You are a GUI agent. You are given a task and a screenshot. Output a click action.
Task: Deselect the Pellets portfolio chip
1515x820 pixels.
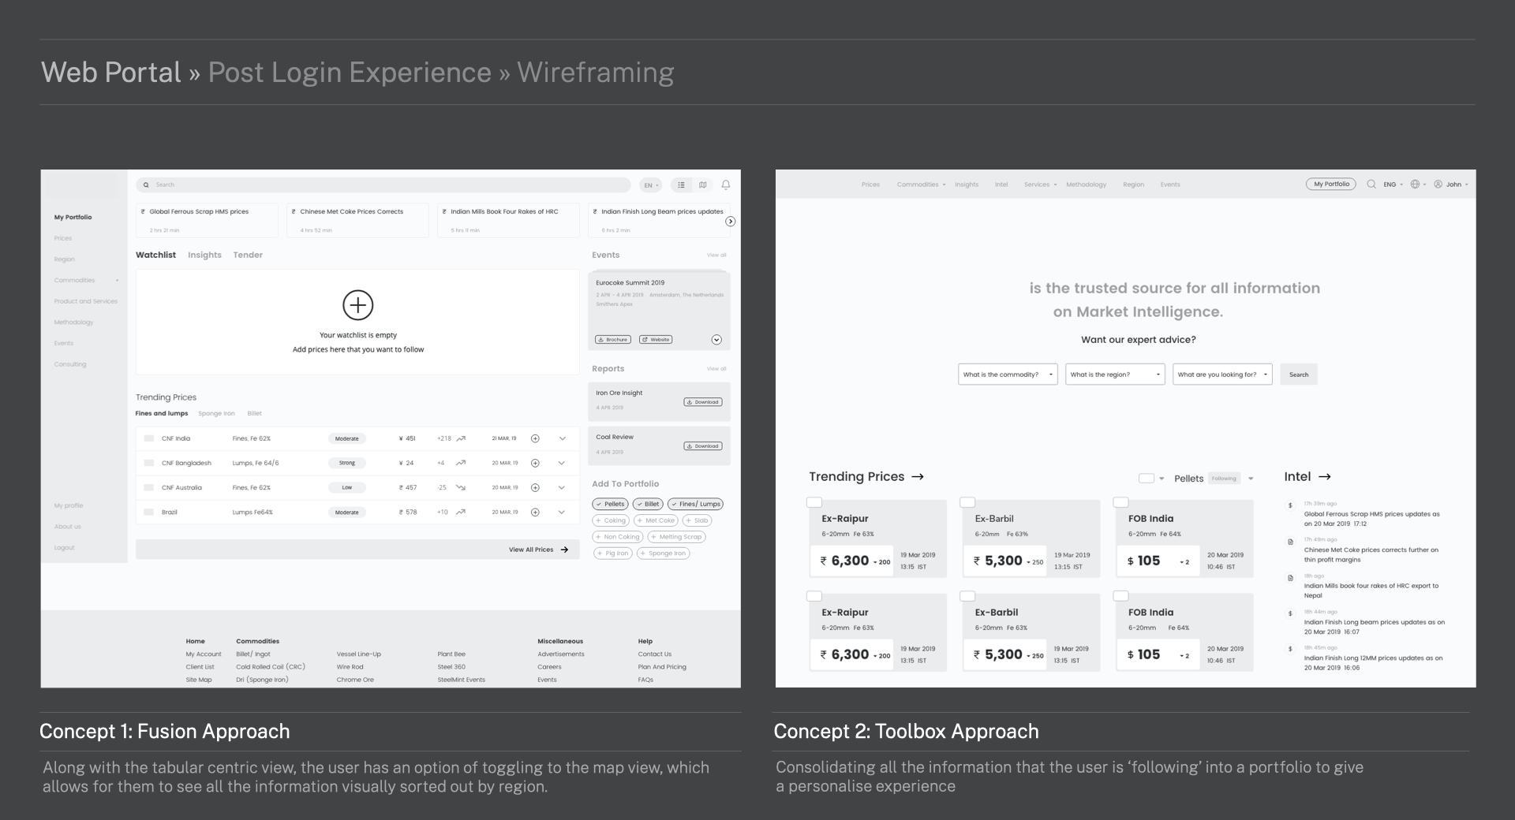[610, 505]
